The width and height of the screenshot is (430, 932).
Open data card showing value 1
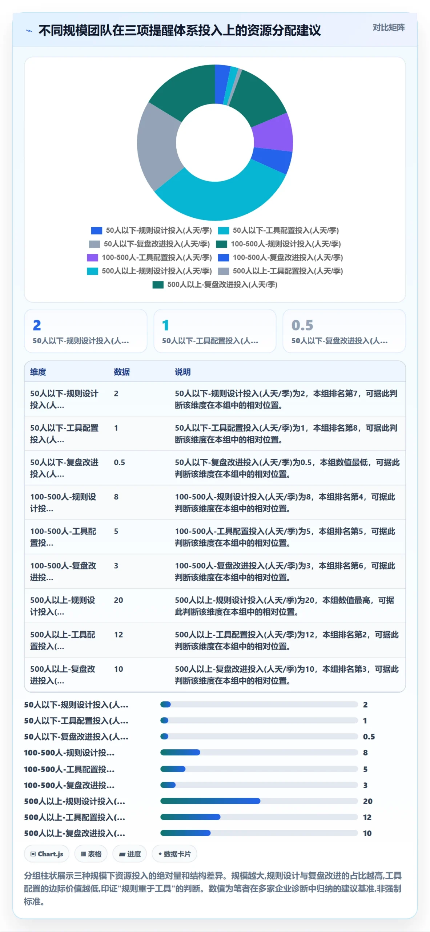click(215, 331)
